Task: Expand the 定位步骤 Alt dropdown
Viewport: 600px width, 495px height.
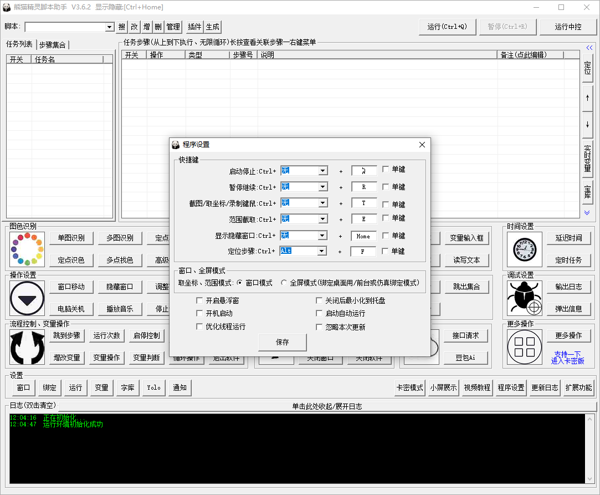Action: [322, 251]
